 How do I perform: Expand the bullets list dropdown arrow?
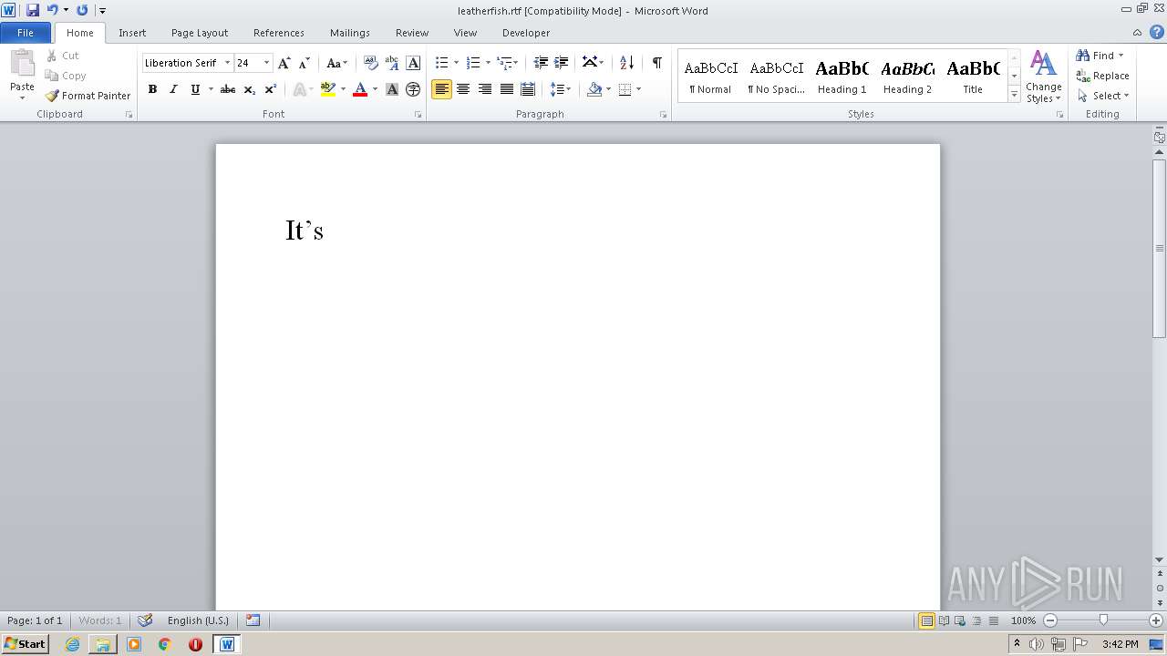(x=456, y=63)
